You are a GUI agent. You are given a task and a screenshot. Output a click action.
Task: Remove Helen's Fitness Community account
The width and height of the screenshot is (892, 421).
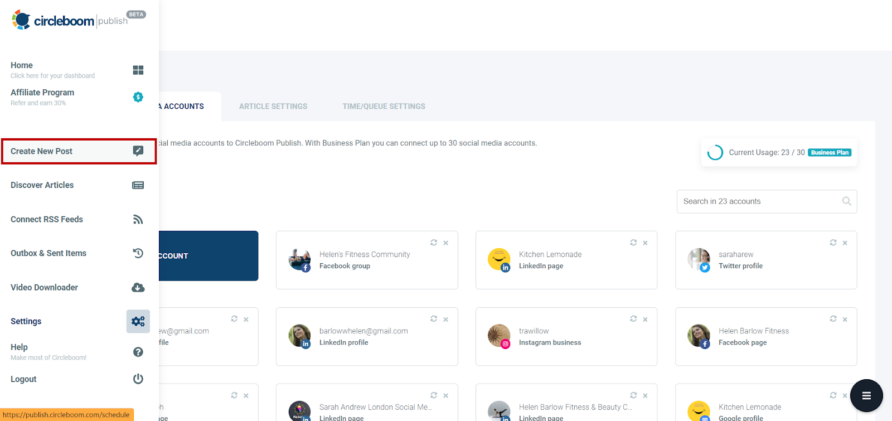(446, 243)
